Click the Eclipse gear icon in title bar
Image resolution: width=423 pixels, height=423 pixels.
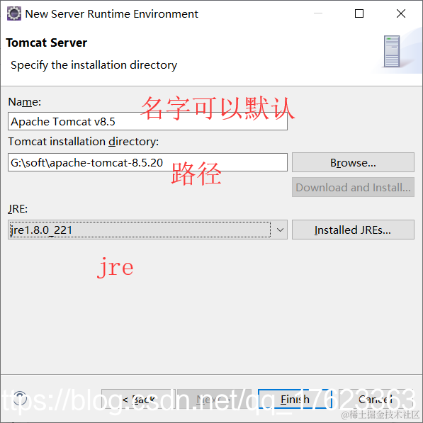click(x=13, y=13)
